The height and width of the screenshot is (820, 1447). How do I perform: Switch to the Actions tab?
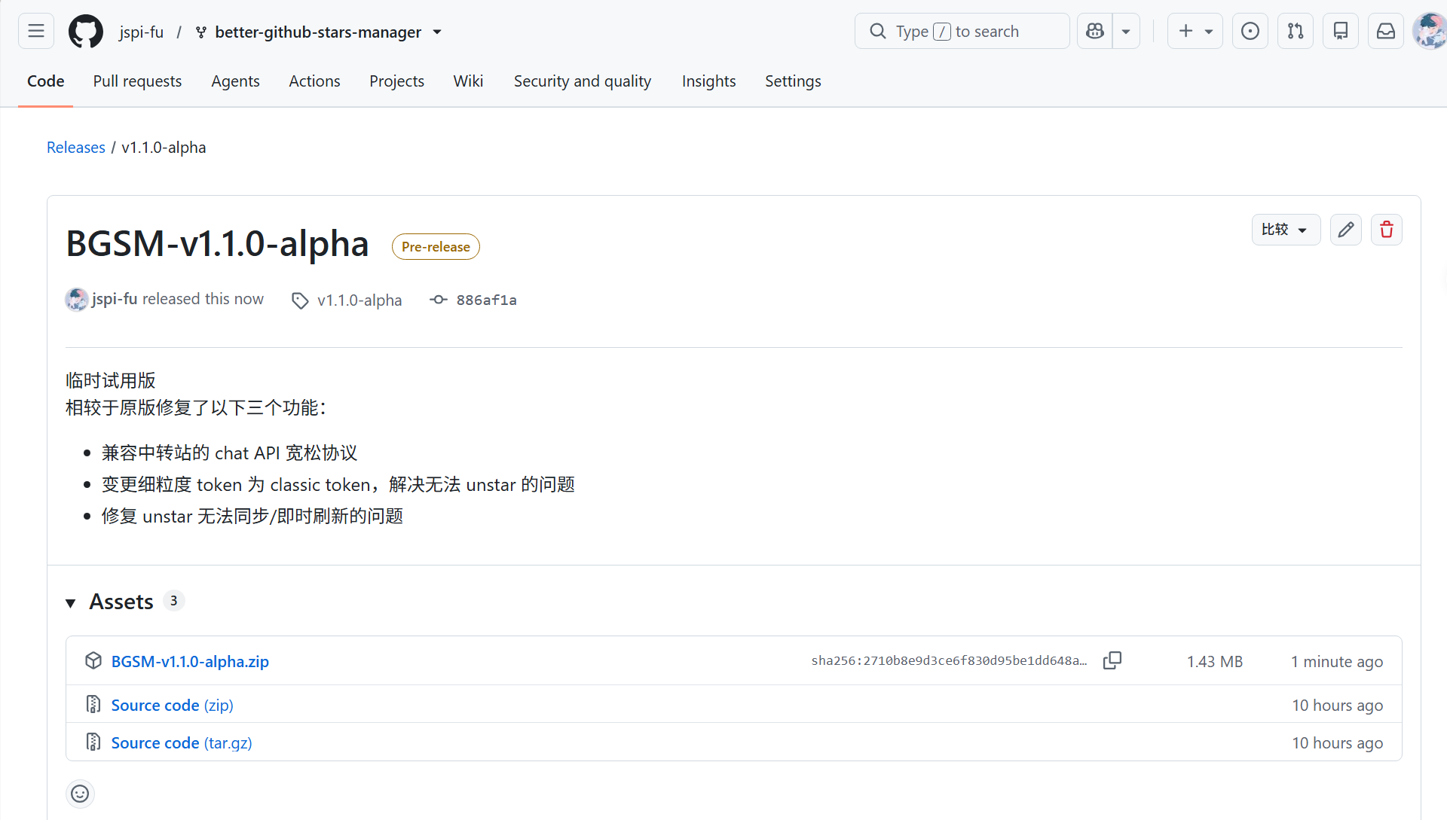pyautogui.click(x=314, y=81)
